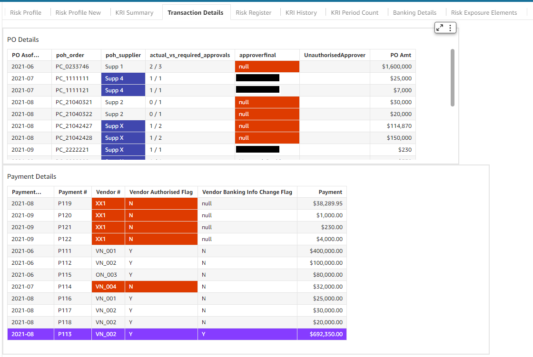Open the KRI Summary tab
The height and width of the screenshot is (357, 533).
click(x=134, y=13)
